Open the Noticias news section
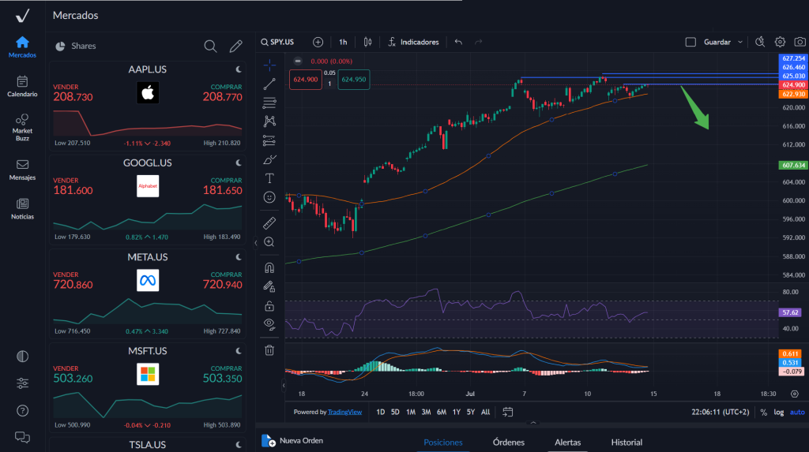The width and height of the screenshot is (809, 452). tap(22, 209)
